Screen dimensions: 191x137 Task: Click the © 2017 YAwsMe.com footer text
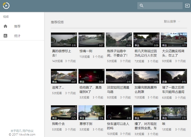(x=22, y=134)
